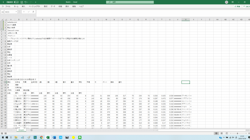Select the row 23 header
This screenshot has width=250, height=140.
click(5, 82)
